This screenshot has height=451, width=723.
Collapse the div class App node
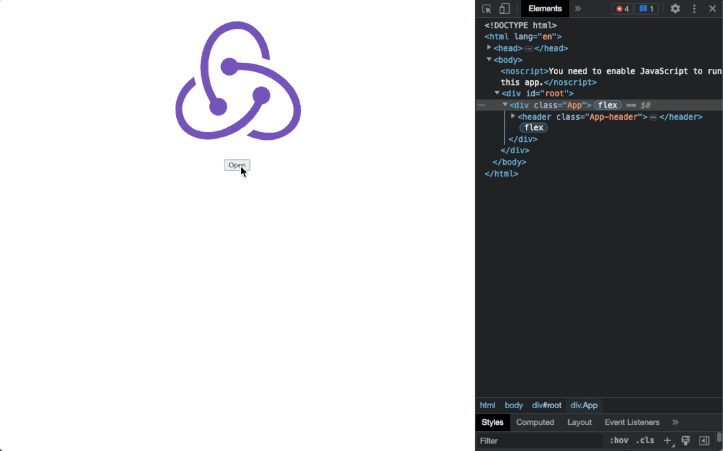(505, 105)
